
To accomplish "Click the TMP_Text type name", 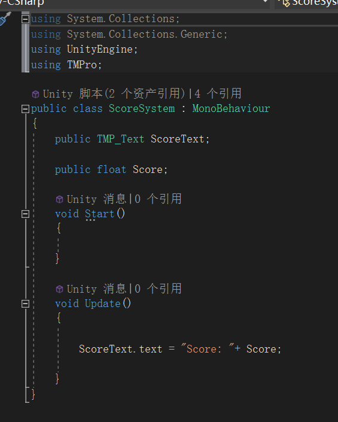I will tap(120, 139).
